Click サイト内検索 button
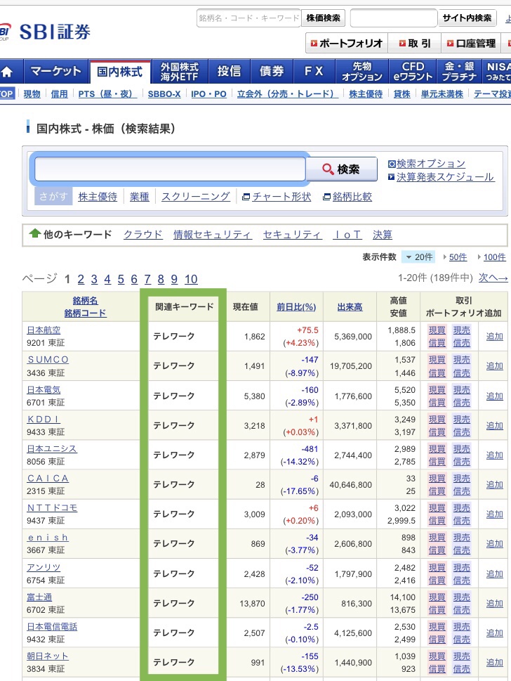 (x=467, y=18)
